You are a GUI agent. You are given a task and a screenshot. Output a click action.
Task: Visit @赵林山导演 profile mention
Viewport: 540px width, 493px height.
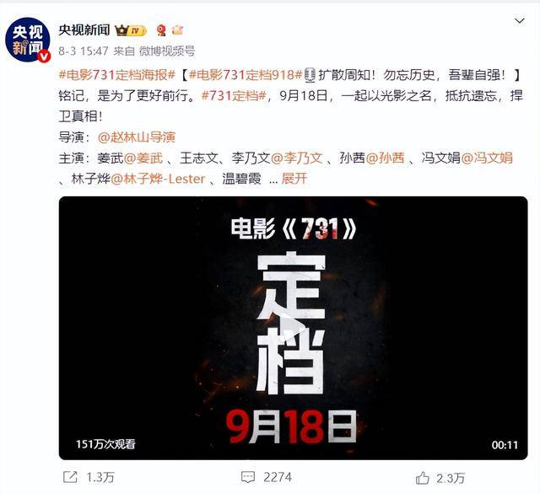[137, 137]
